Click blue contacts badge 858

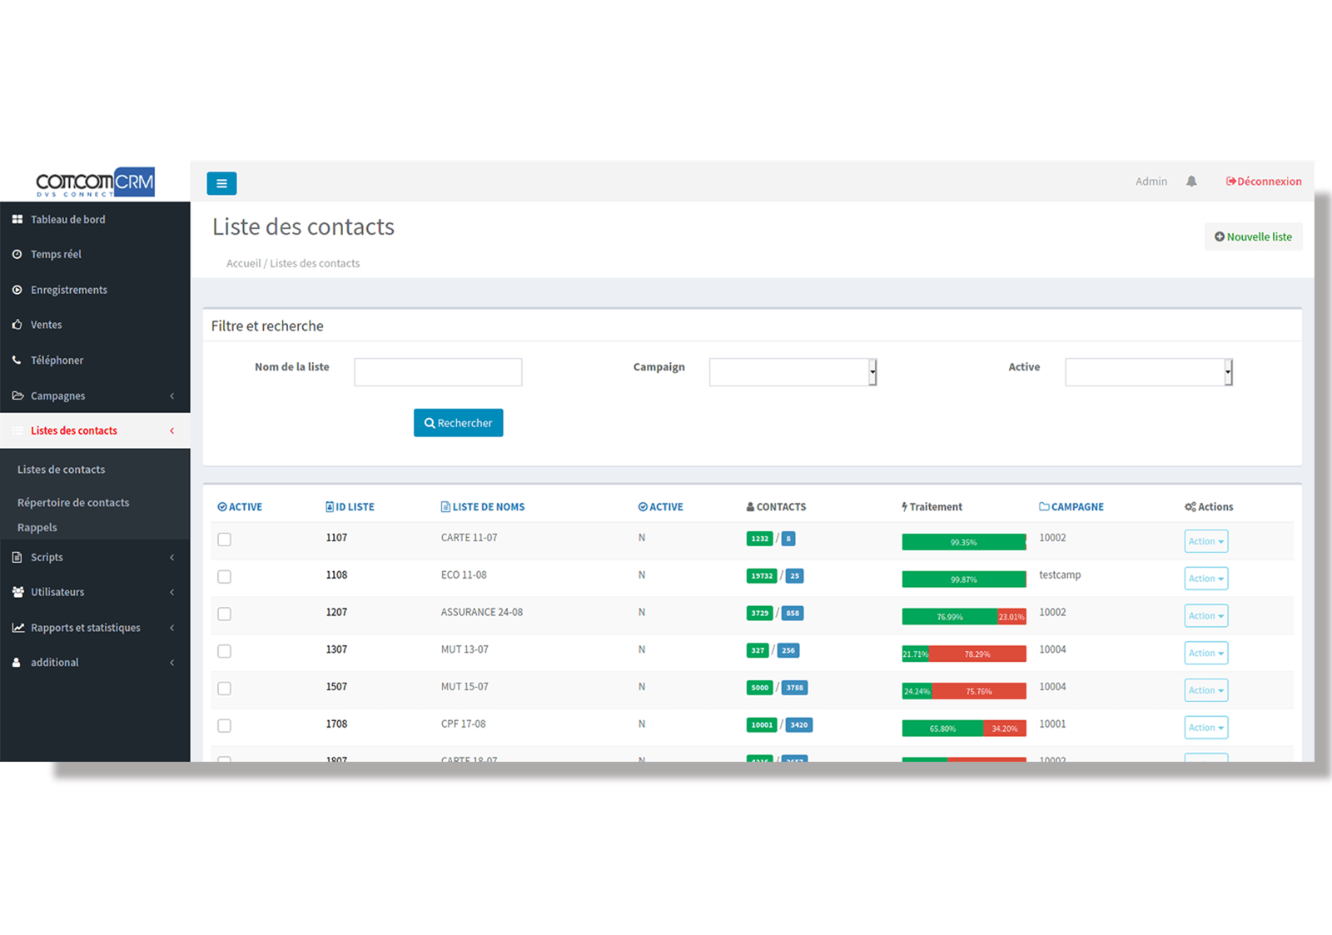(792, 614)
